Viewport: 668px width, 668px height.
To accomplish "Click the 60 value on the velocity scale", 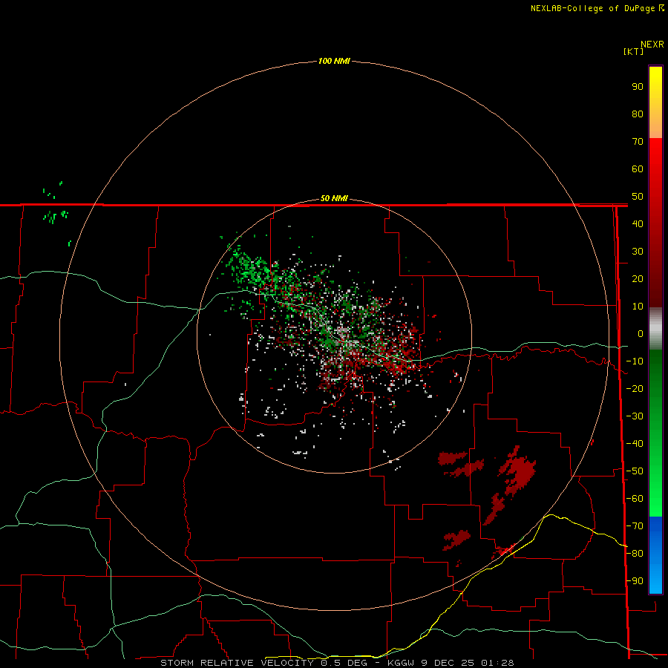I will click(x=638, y=169).
